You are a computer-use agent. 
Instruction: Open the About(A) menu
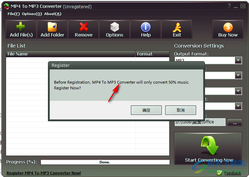pos(53,14)
